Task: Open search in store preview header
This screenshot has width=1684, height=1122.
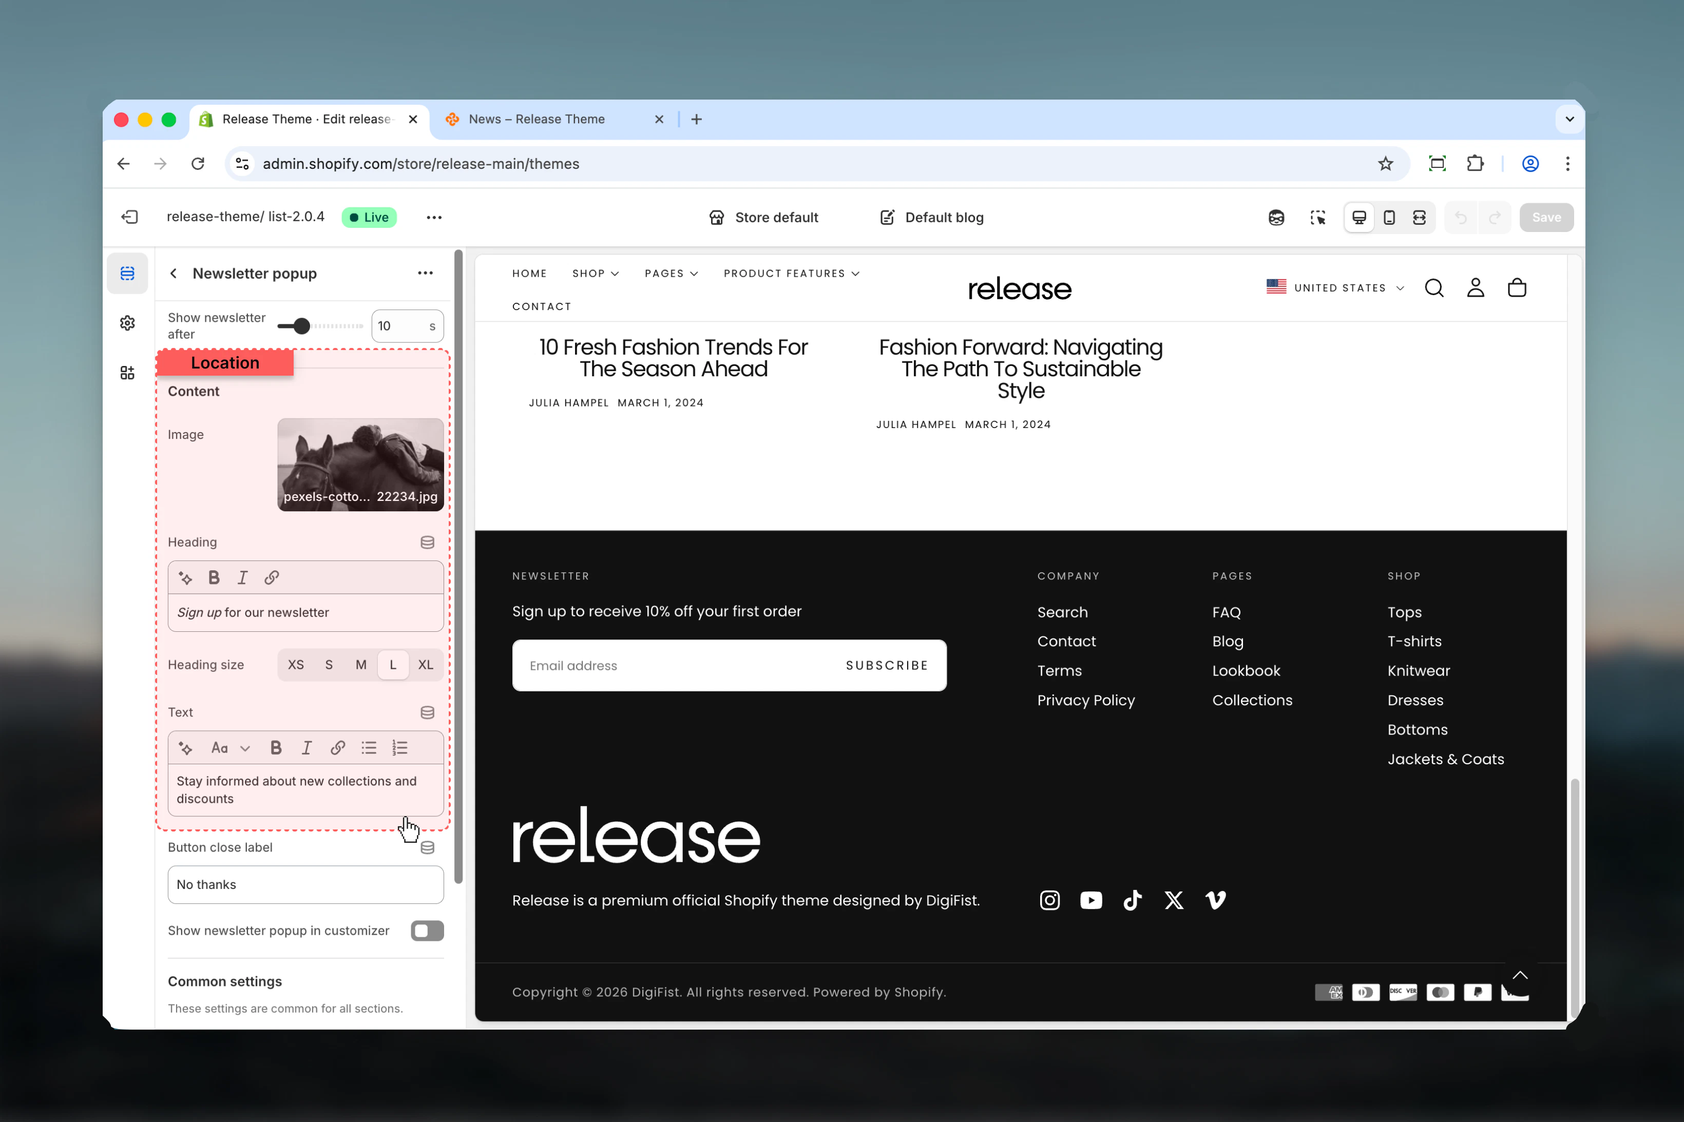Action: click(x=1433, y=287)
